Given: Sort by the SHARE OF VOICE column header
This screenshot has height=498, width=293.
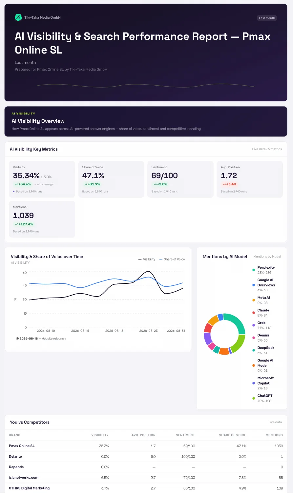Looking at the screenshot, I should click(x=232, y=435).
